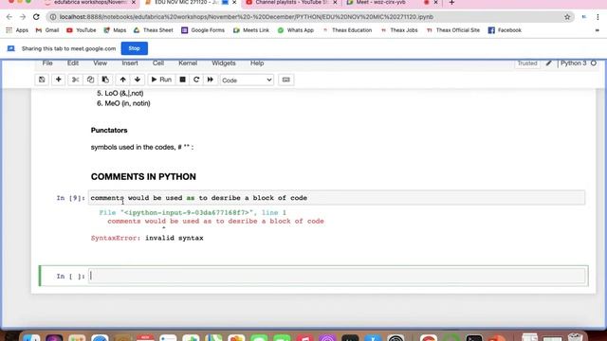This screenshot has width=607, height=341.
Task: Open the Facebook bookmark
Action: click(505, 30)
